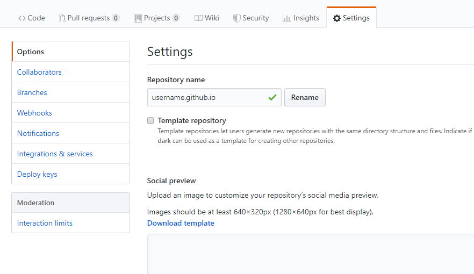Click the green checkmark in name field
Screen dimensions: 474x274
[272, 97]
